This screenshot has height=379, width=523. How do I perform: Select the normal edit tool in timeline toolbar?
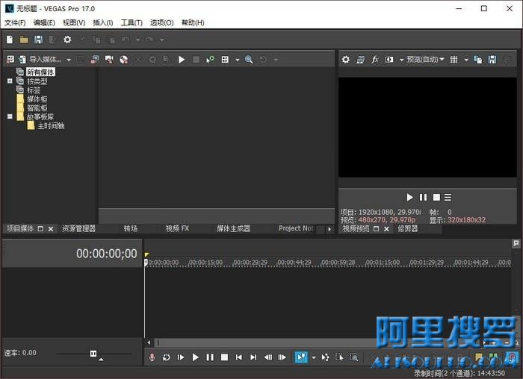coord(301,357)
